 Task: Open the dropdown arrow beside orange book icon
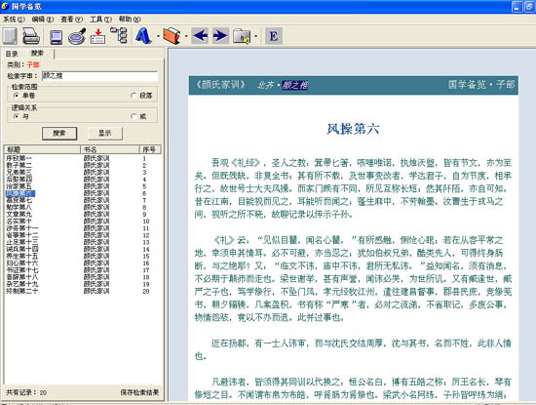coord(186,36)
